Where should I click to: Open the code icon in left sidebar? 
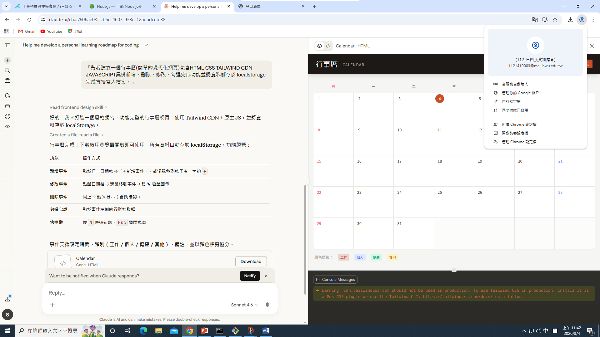(7, 127)
